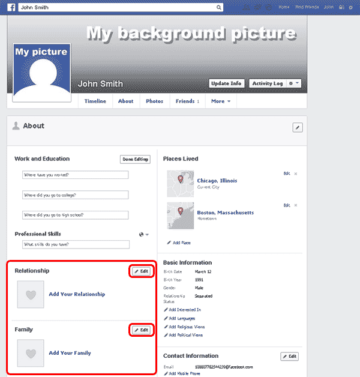Click the 'Where did you go to college?' field
This screenshot has width=360, height=377.
pyautogui.click(x=76, y=195)
